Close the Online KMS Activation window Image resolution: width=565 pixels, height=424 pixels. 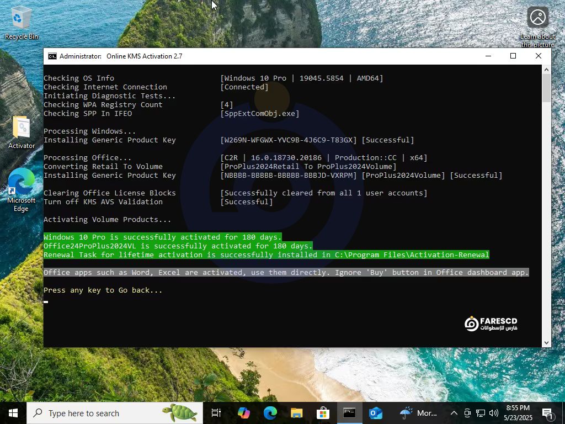pyautogui.click(x=539, y=56)
